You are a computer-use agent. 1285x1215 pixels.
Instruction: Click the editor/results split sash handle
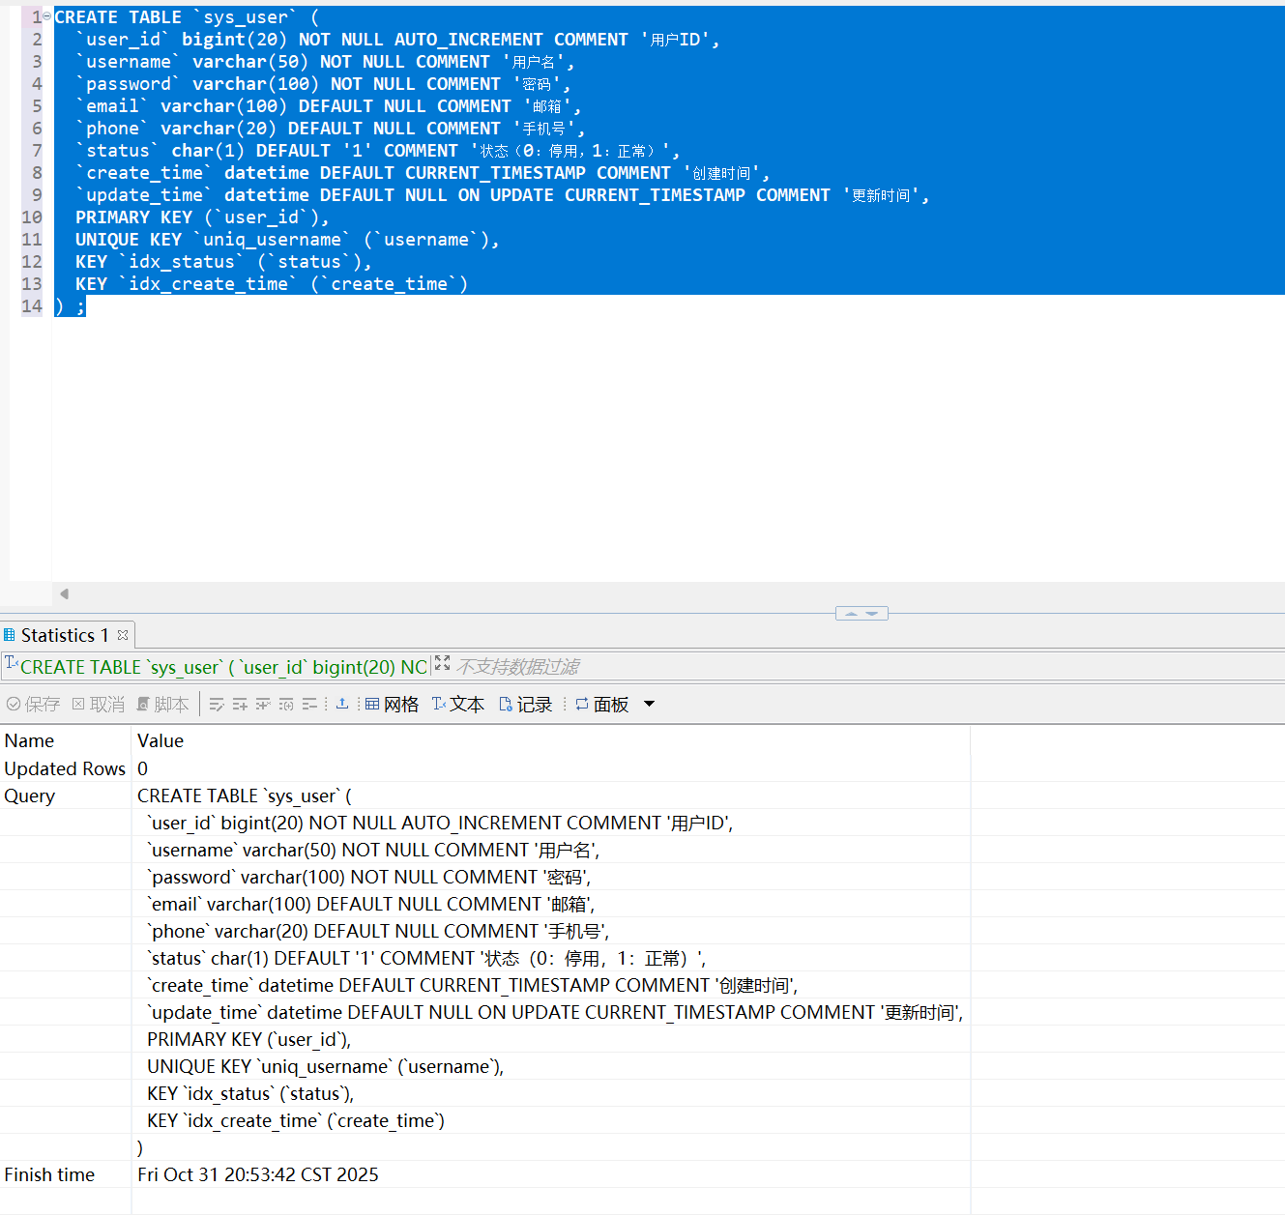coord(862,614)
